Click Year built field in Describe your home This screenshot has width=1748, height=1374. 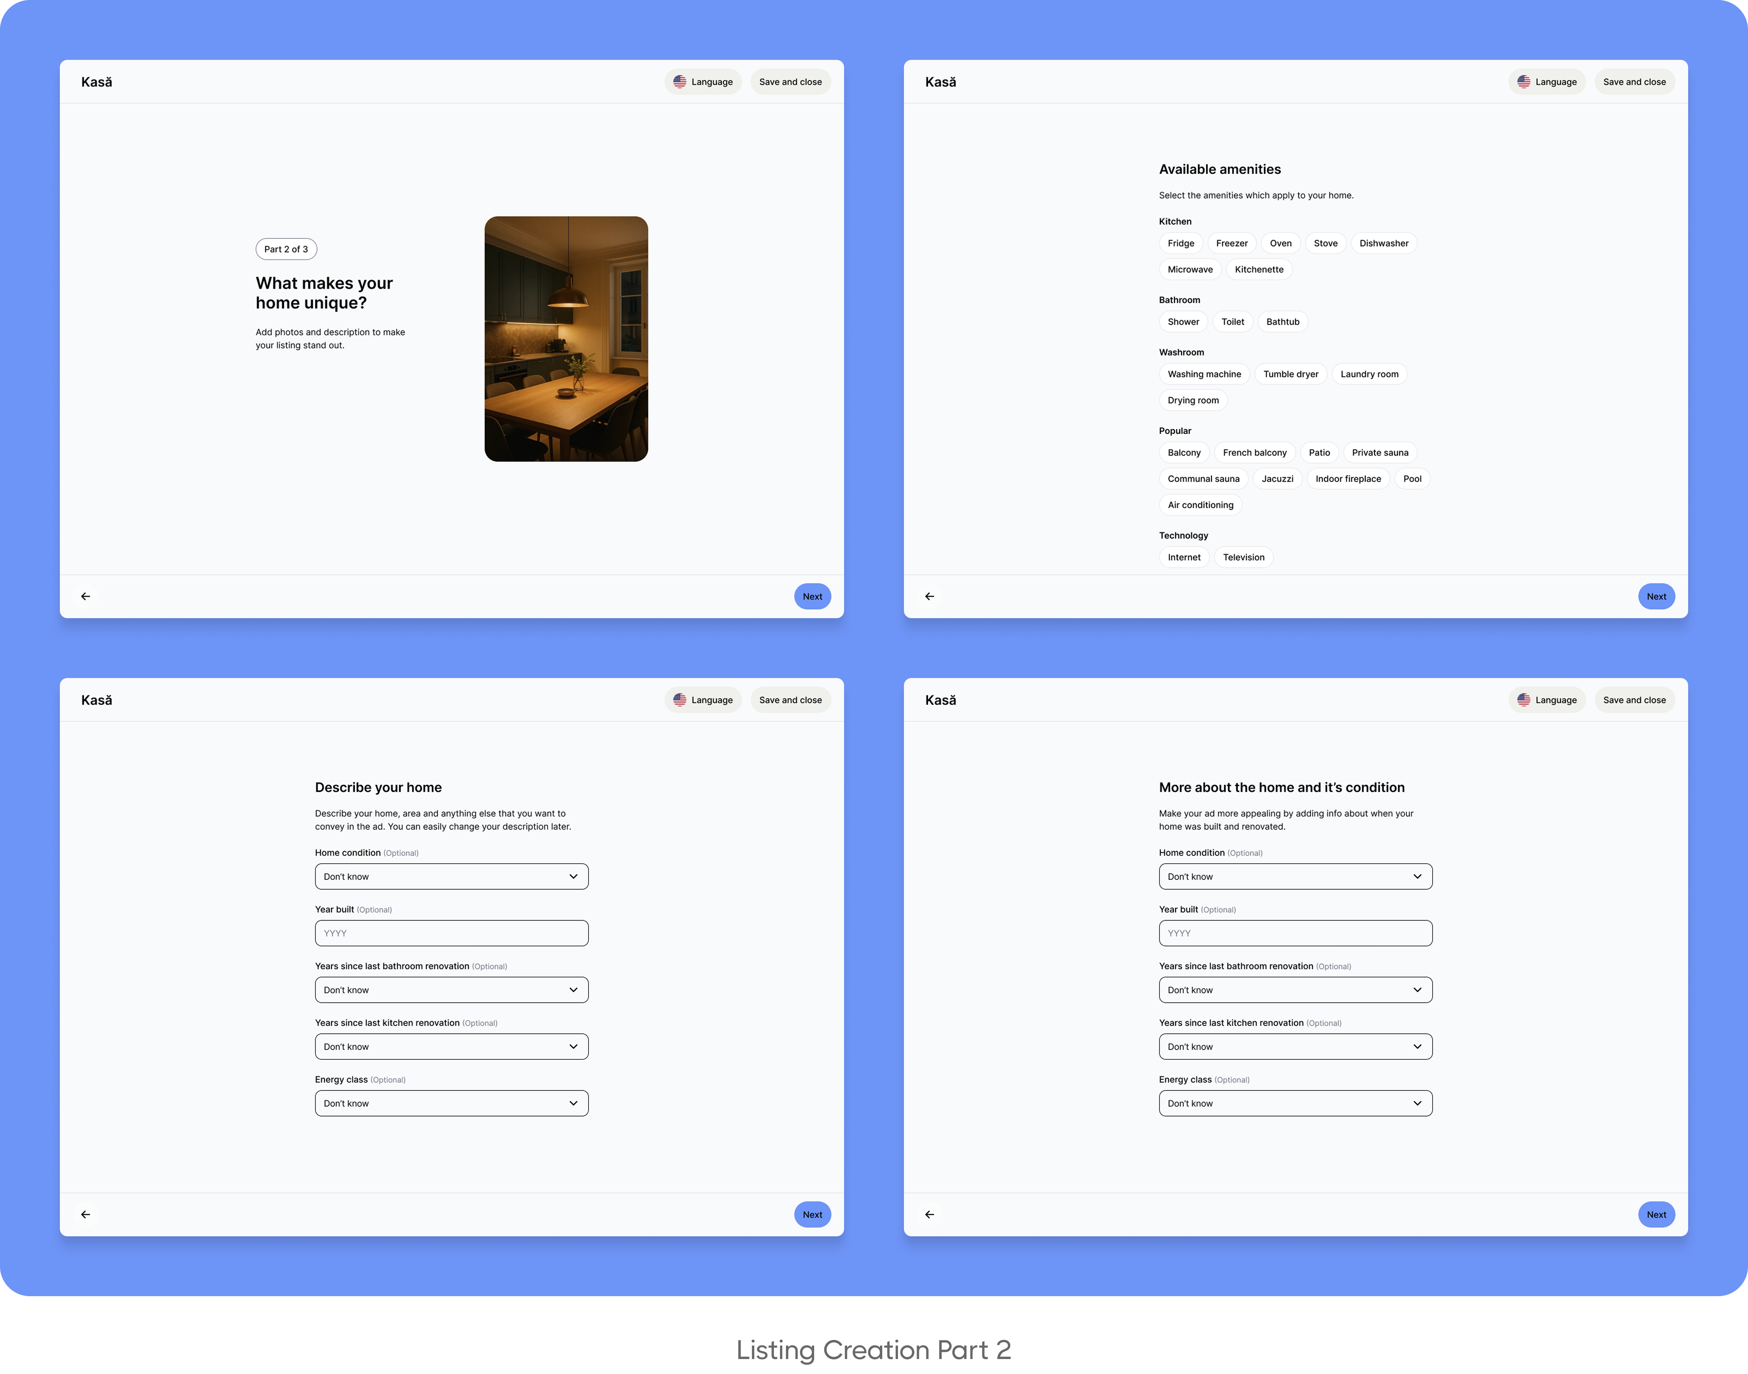pyautogui.click(x=451, y=933)
